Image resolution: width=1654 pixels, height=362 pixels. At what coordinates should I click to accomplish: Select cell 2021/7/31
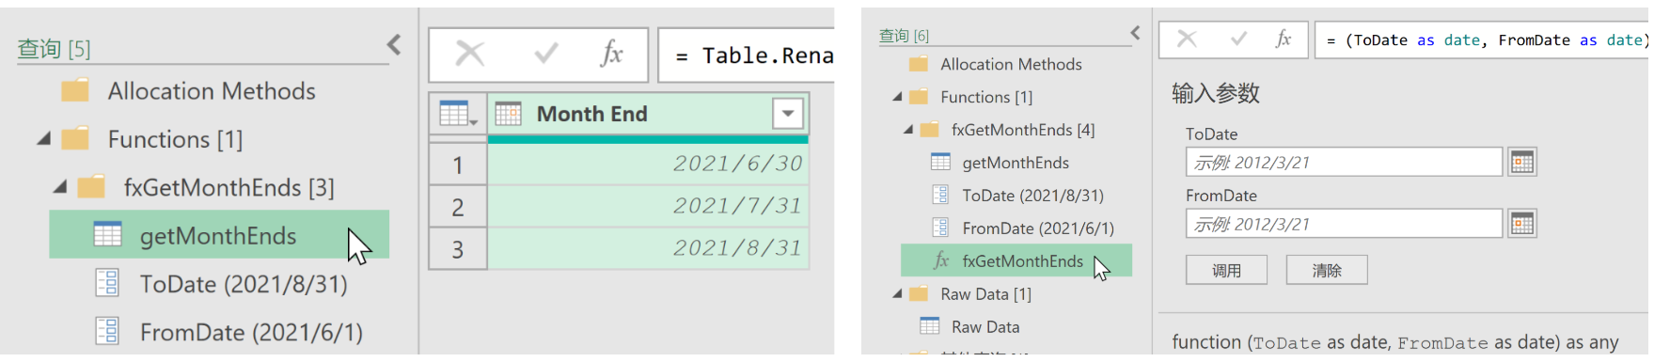pos(648,206)
